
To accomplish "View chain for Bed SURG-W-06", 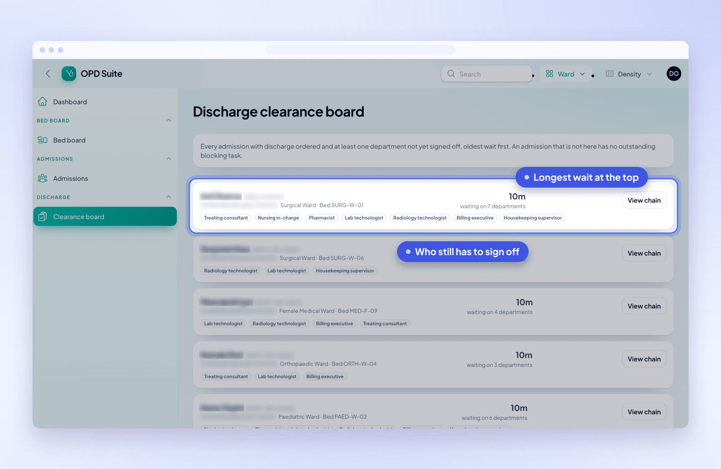I will point(644,253).
